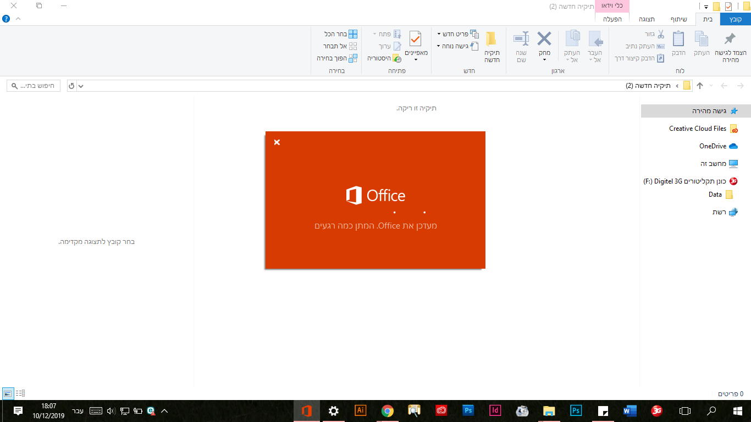The height and width of the screenshot is (422, 751).
Task: Click the search box (חיפוש)
Action: coord(34,86)
